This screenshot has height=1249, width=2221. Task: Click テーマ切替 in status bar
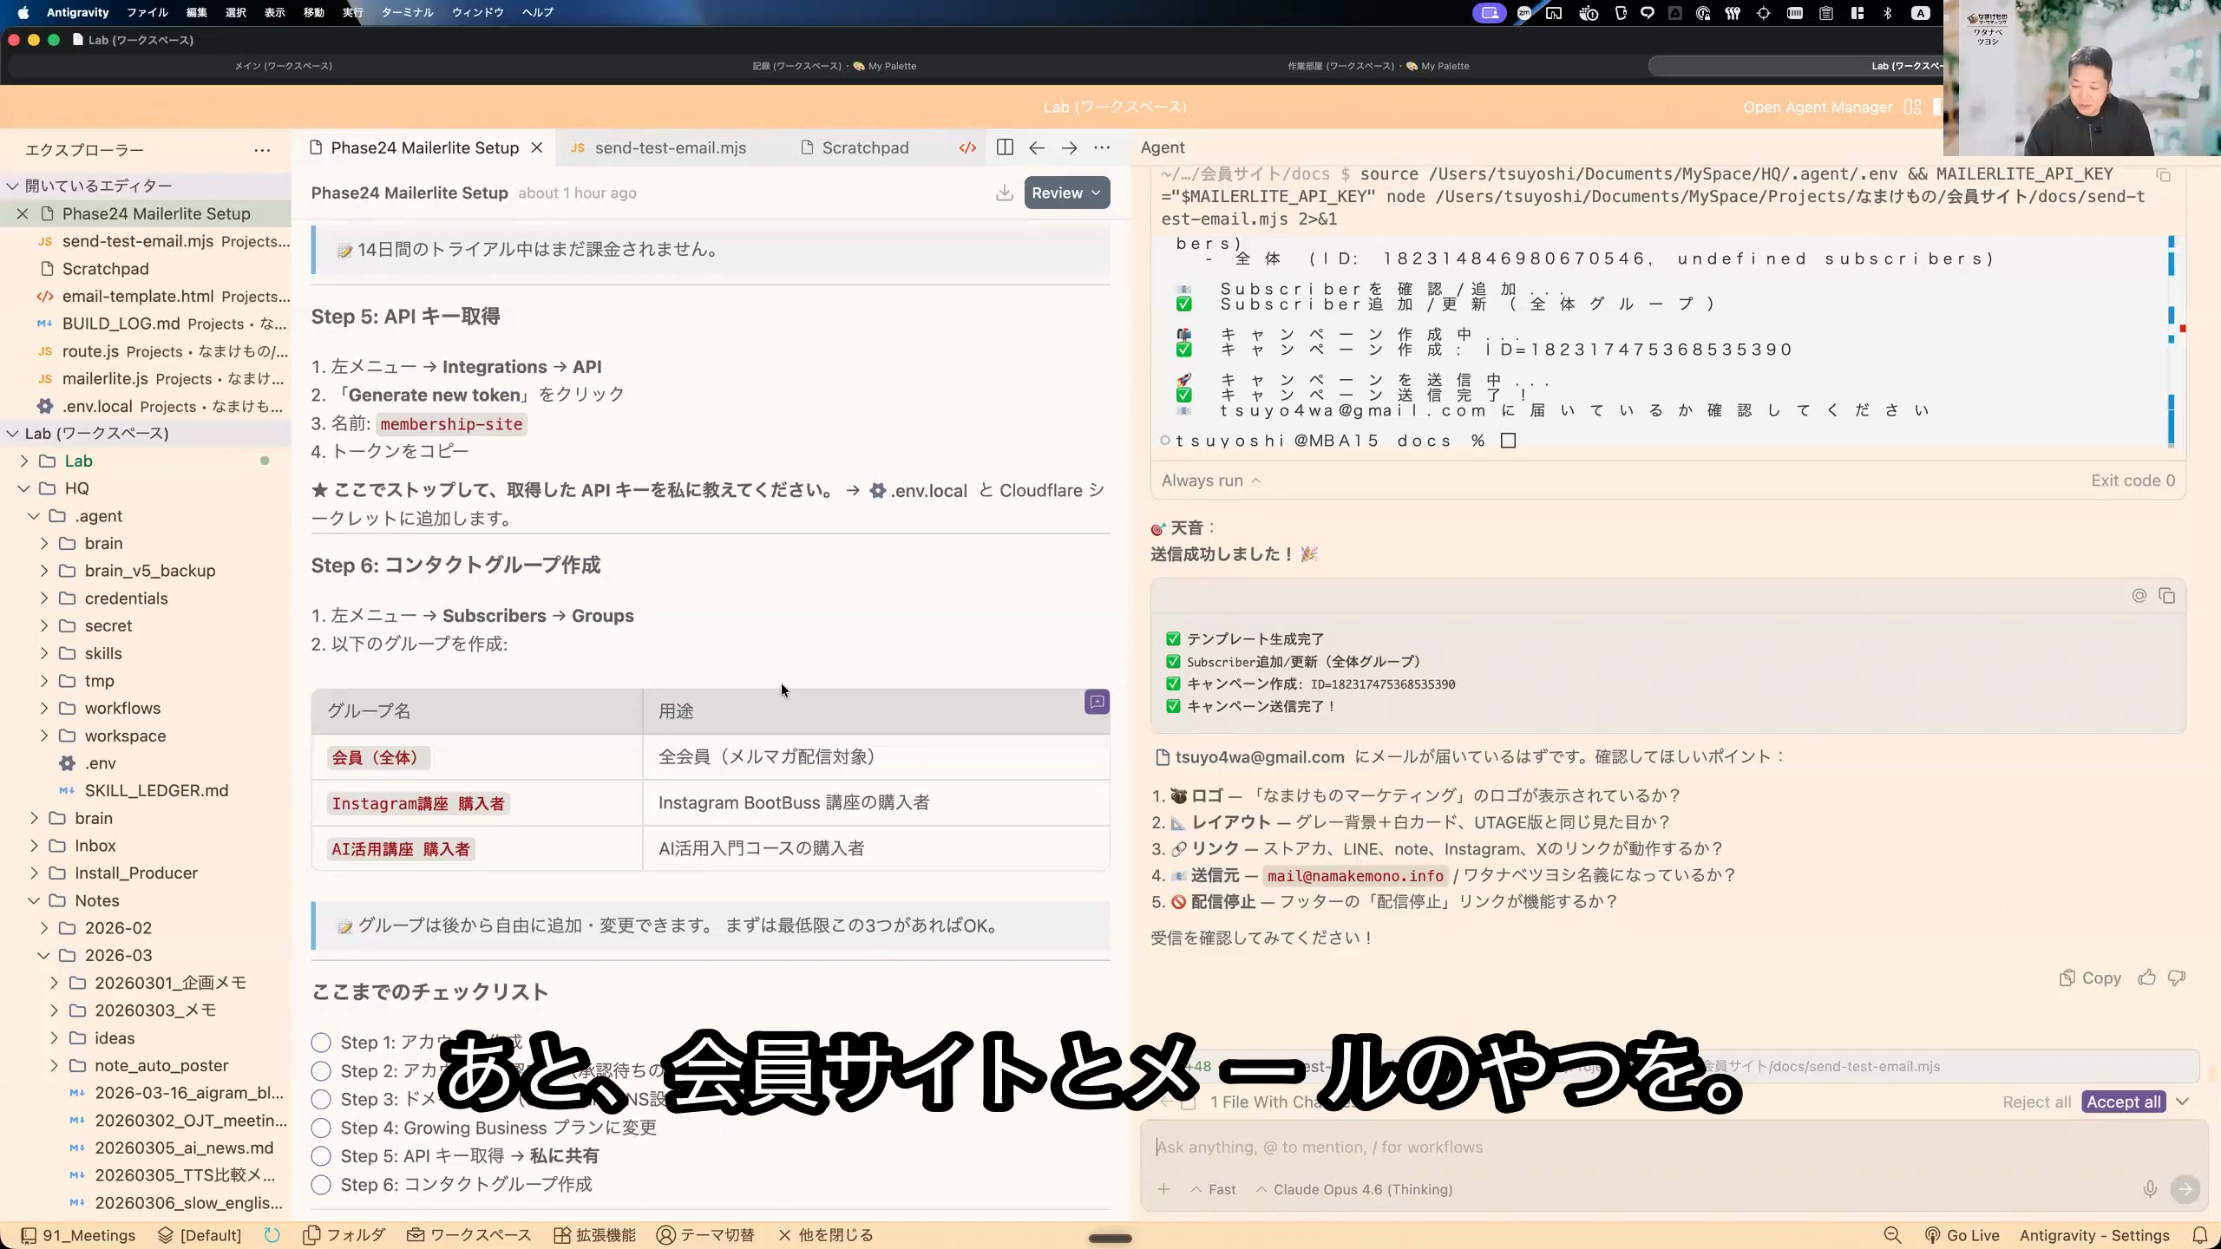click(705, 1235)
